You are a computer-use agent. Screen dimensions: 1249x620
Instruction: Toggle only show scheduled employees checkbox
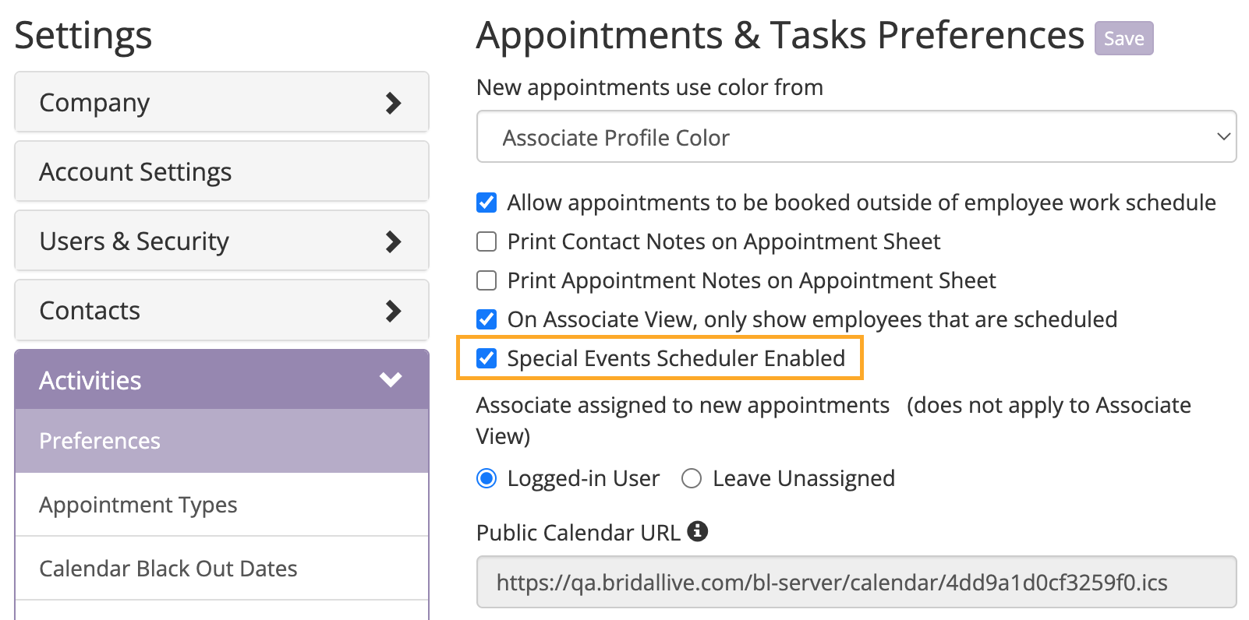[487, 319]
